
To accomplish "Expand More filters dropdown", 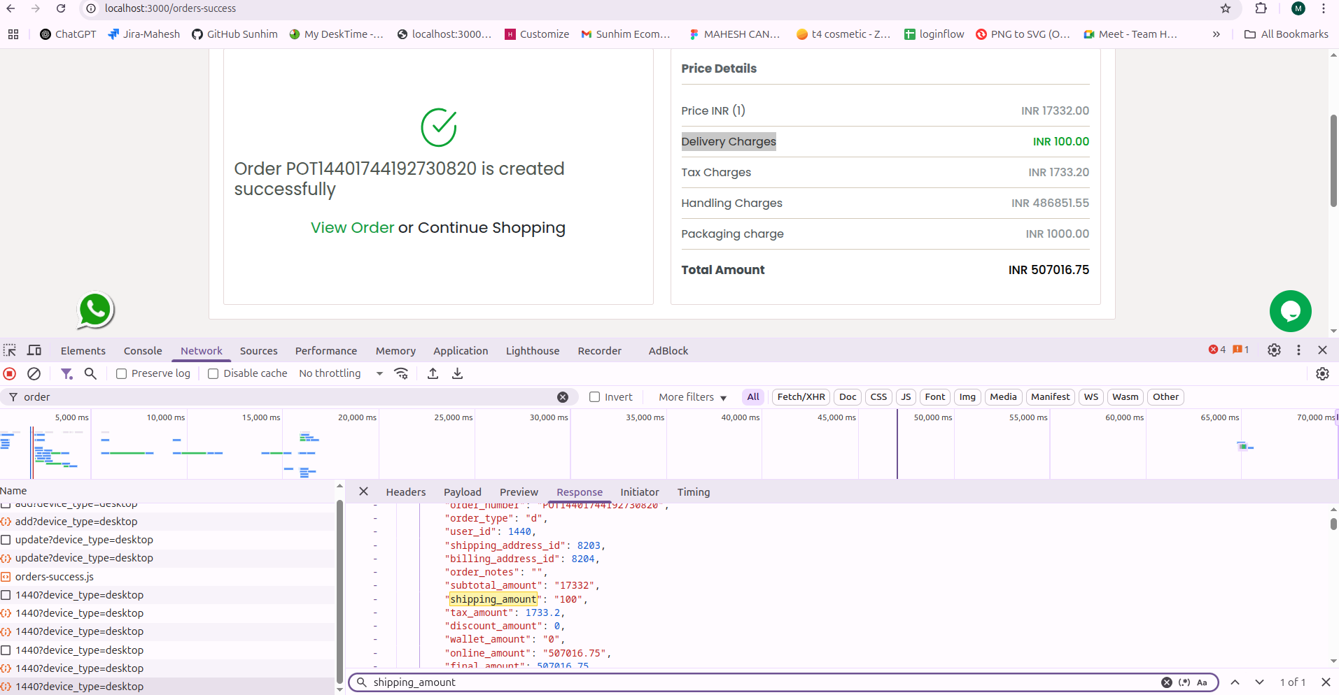I will coord(692,397).
